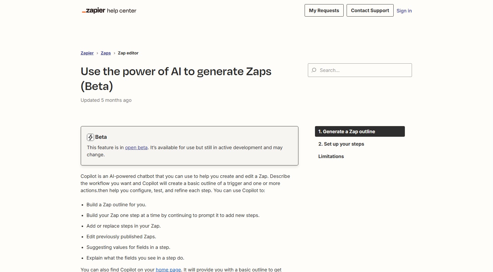The width and height of the screenshot is (493, 272).
Task: Click the chevron separator after Zapier breadcrumb
Action: (97, 53)
